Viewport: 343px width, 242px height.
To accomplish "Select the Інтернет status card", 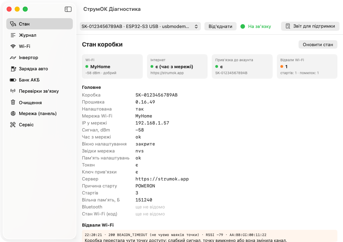I will click(177, 66).
